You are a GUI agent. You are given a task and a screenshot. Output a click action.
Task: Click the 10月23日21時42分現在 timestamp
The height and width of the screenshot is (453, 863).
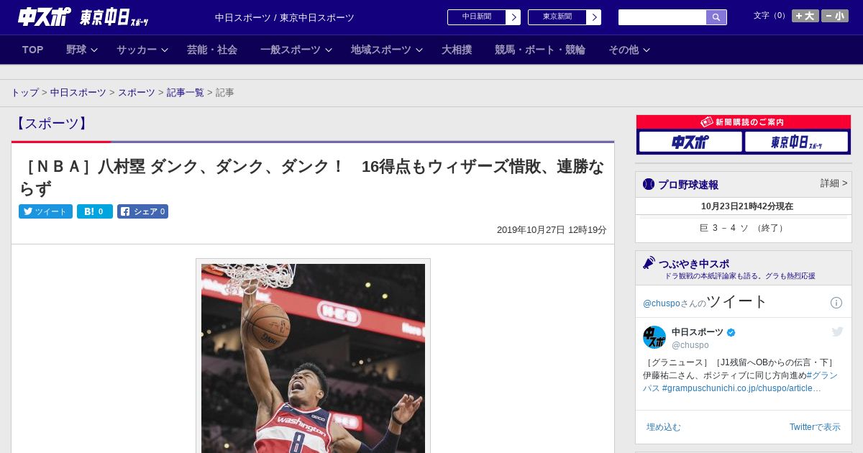click(x=747, y=206)
